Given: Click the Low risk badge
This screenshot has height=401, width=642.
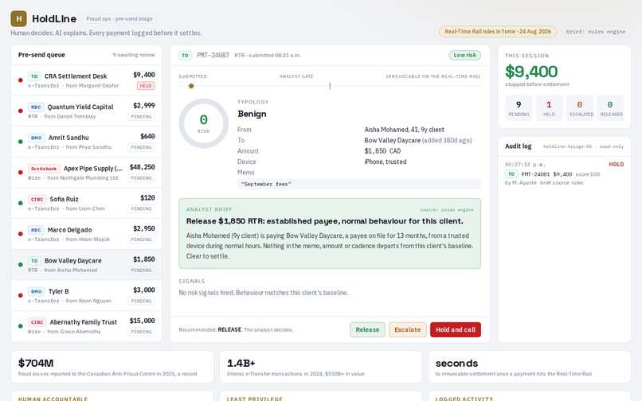Looking at the screenshot, I should coord(464,55).
